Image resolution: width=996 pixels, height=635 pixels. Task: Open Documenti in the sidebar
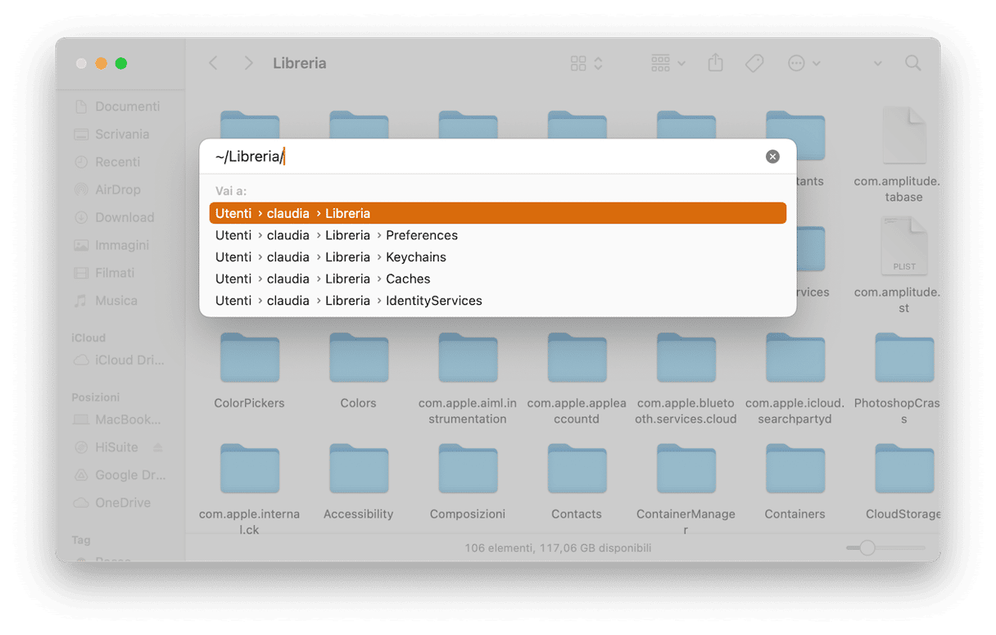[117, 107]
